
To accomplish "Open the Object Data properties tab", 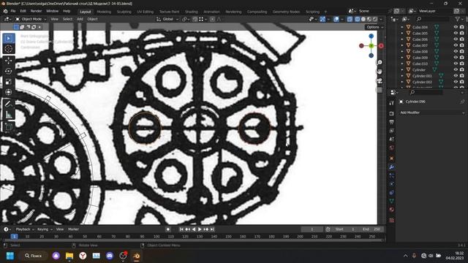I will pos(392,201).
